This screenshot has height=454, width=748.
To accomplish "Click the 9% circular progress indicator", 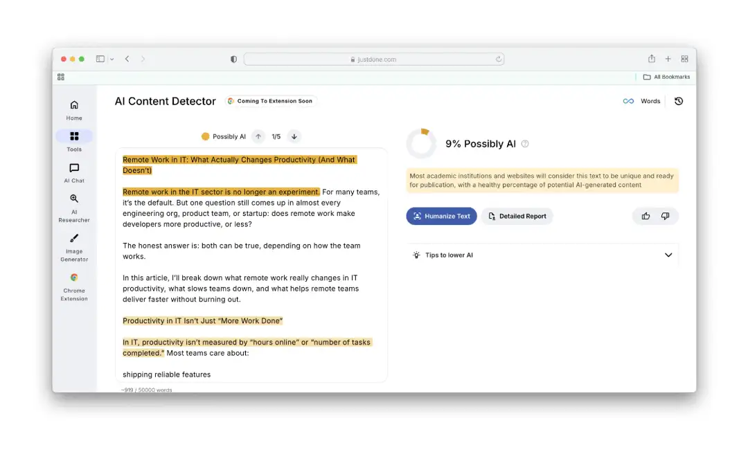I will click(x=421, y=143).
